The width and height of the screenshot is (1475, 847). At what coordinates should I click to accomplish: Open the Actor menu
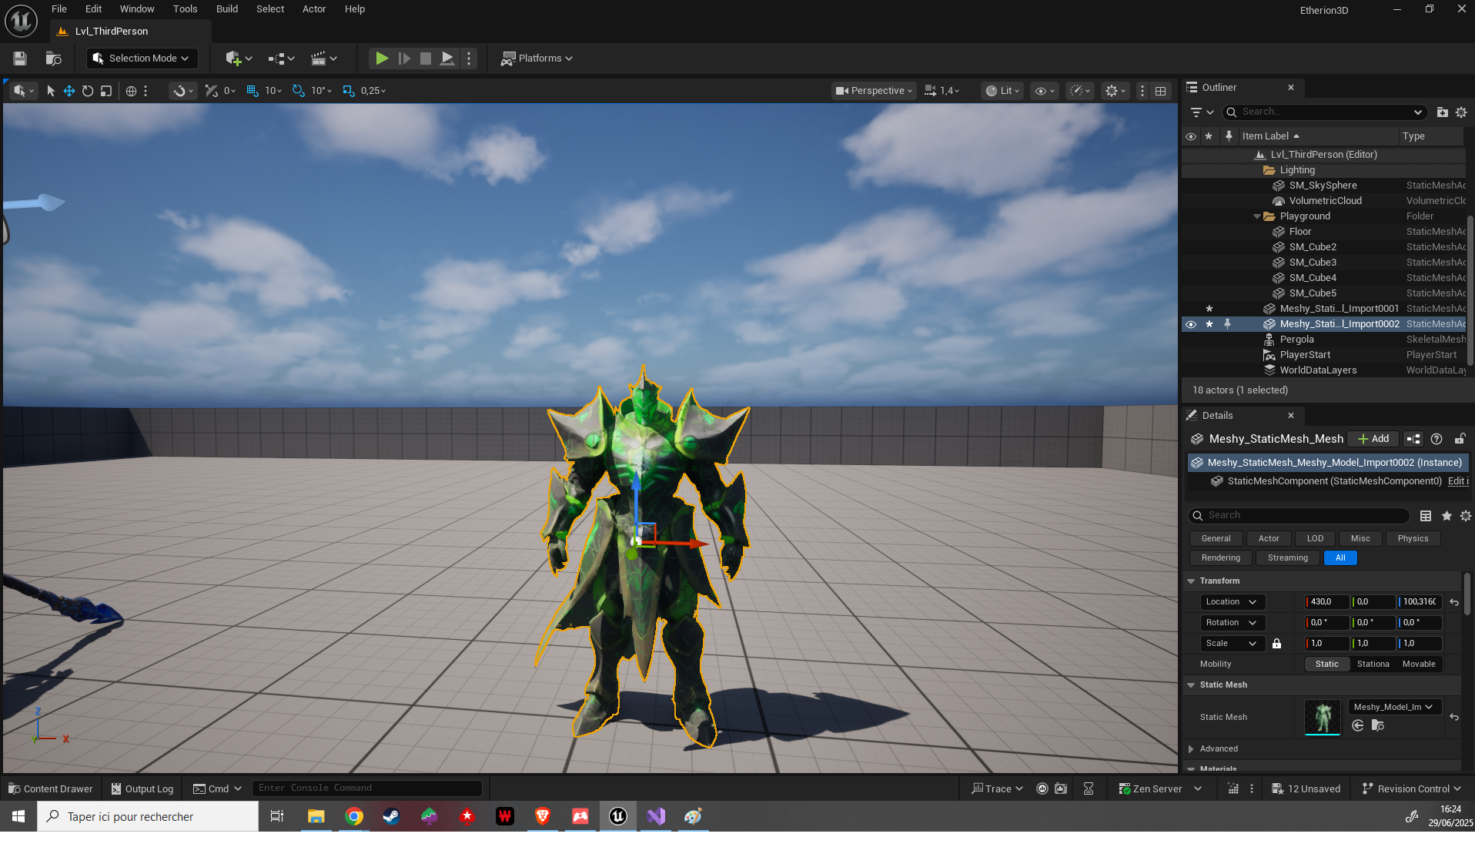[314, 9]
